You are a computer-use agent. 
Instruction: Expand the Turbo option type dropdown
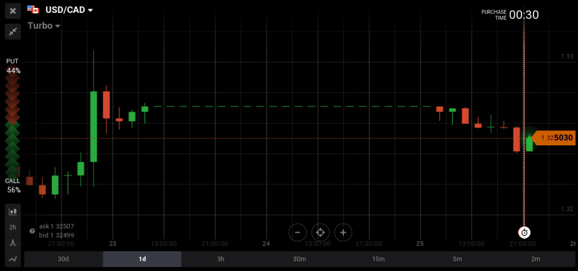(44, 26)
